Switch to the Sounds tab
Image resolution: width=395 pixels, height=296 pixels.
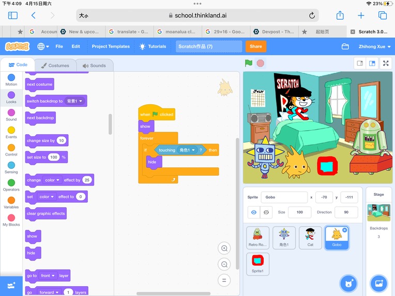coord(94,66)
